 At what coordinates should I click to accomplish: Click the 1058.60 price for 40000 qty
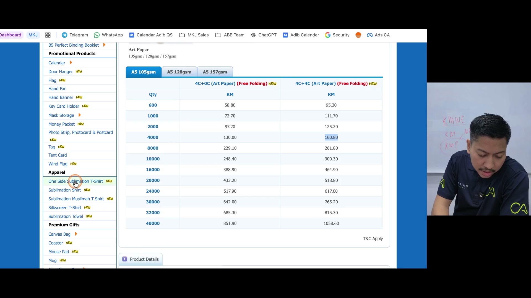(x=331, y=223)
